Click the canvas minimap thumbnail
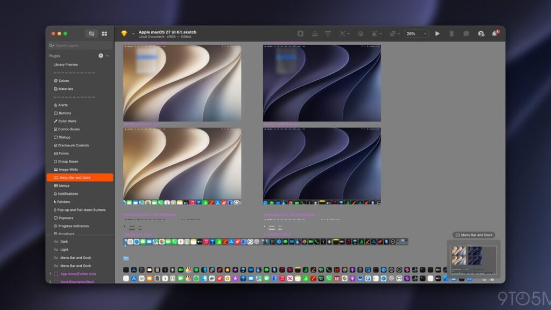 click(474, 260)
